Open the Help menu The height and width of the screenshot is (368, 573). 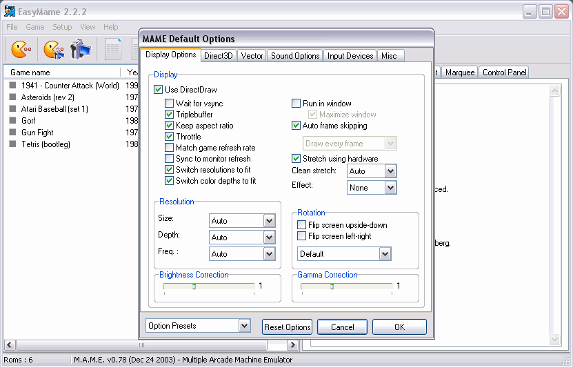[x=111, y=27]
